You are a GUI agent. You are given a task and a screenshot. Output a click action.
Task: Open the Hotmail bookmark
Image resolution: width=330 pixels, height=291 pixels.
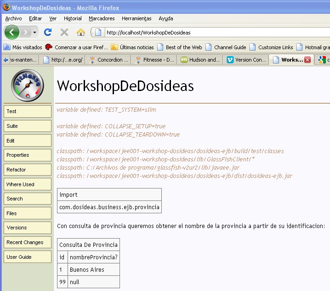click(313, 47)
